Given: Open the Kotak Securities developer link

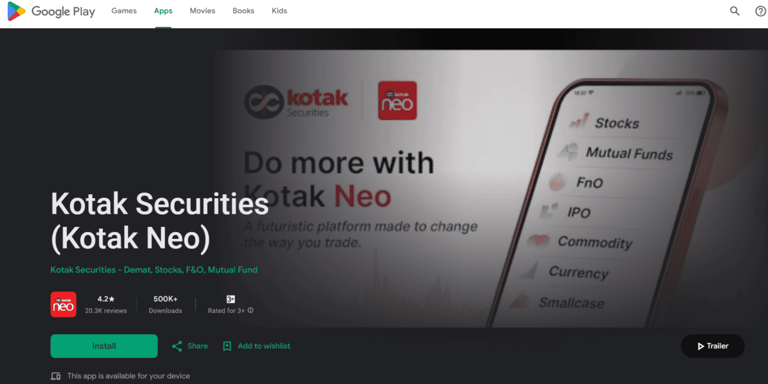Looking at the screenshot, I should [154, 270].
